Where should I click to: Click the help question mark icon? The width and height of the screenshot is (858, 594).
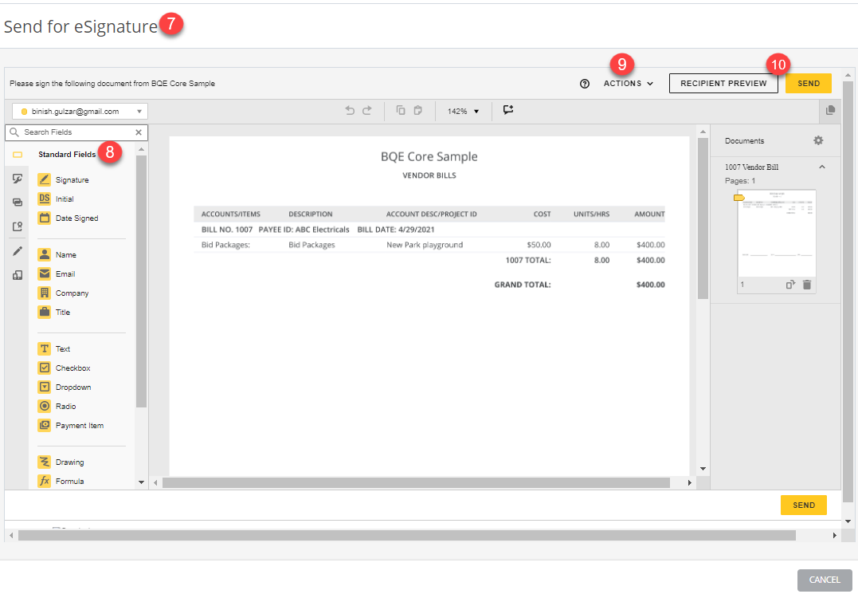tap(585, 84)
